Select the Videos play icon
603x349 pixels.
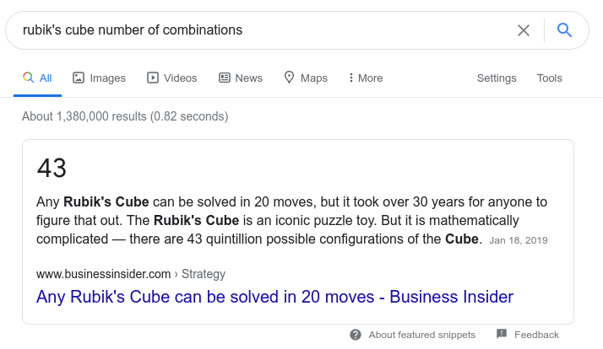[152, 78]
